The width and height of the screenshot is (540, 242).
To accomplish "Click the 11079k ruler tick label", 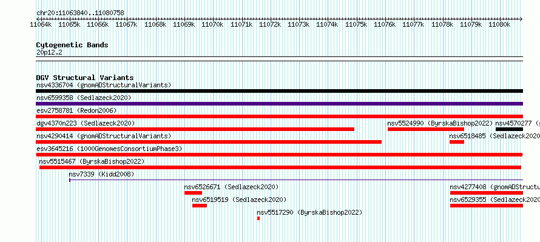I will [471, 24].
